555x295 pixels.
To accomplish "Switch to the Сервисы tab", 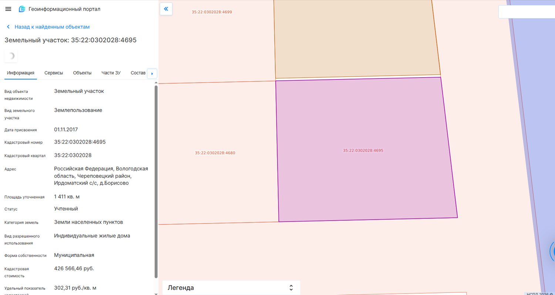I will coord(54,73).
